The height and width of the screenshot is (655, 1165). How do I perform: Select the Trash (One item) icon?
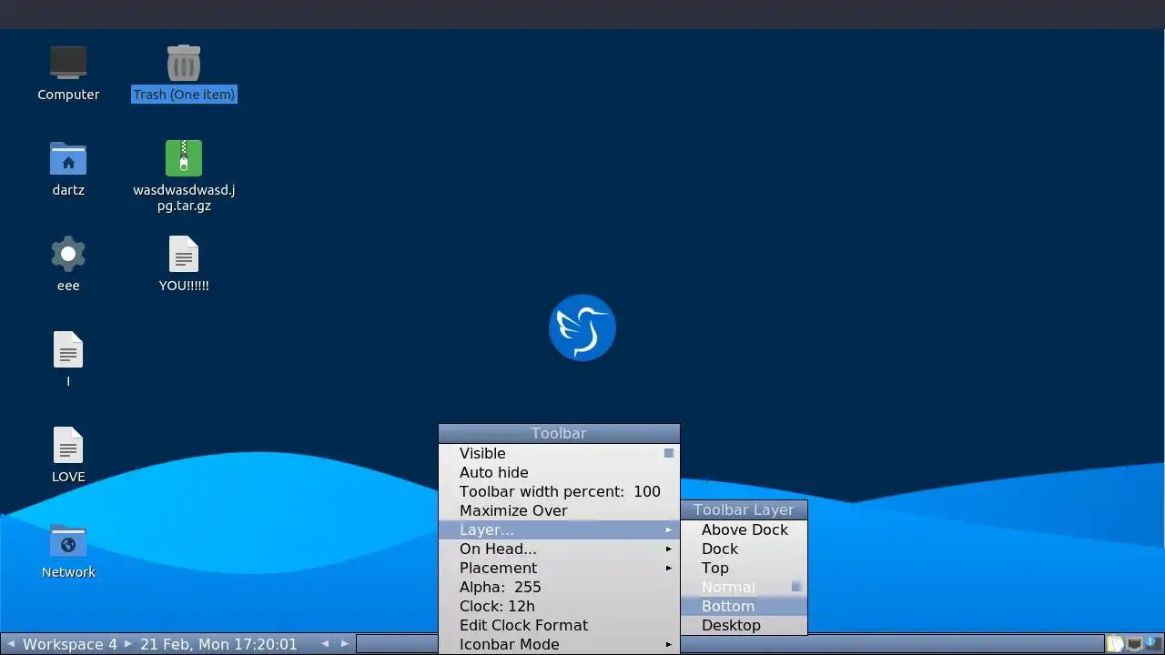tap(184, 64)
